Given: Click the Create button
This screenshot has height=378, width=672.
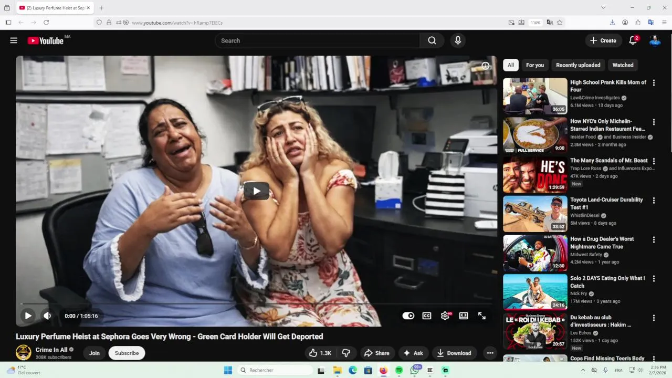Looking at the screenshot, I should 603,40.
